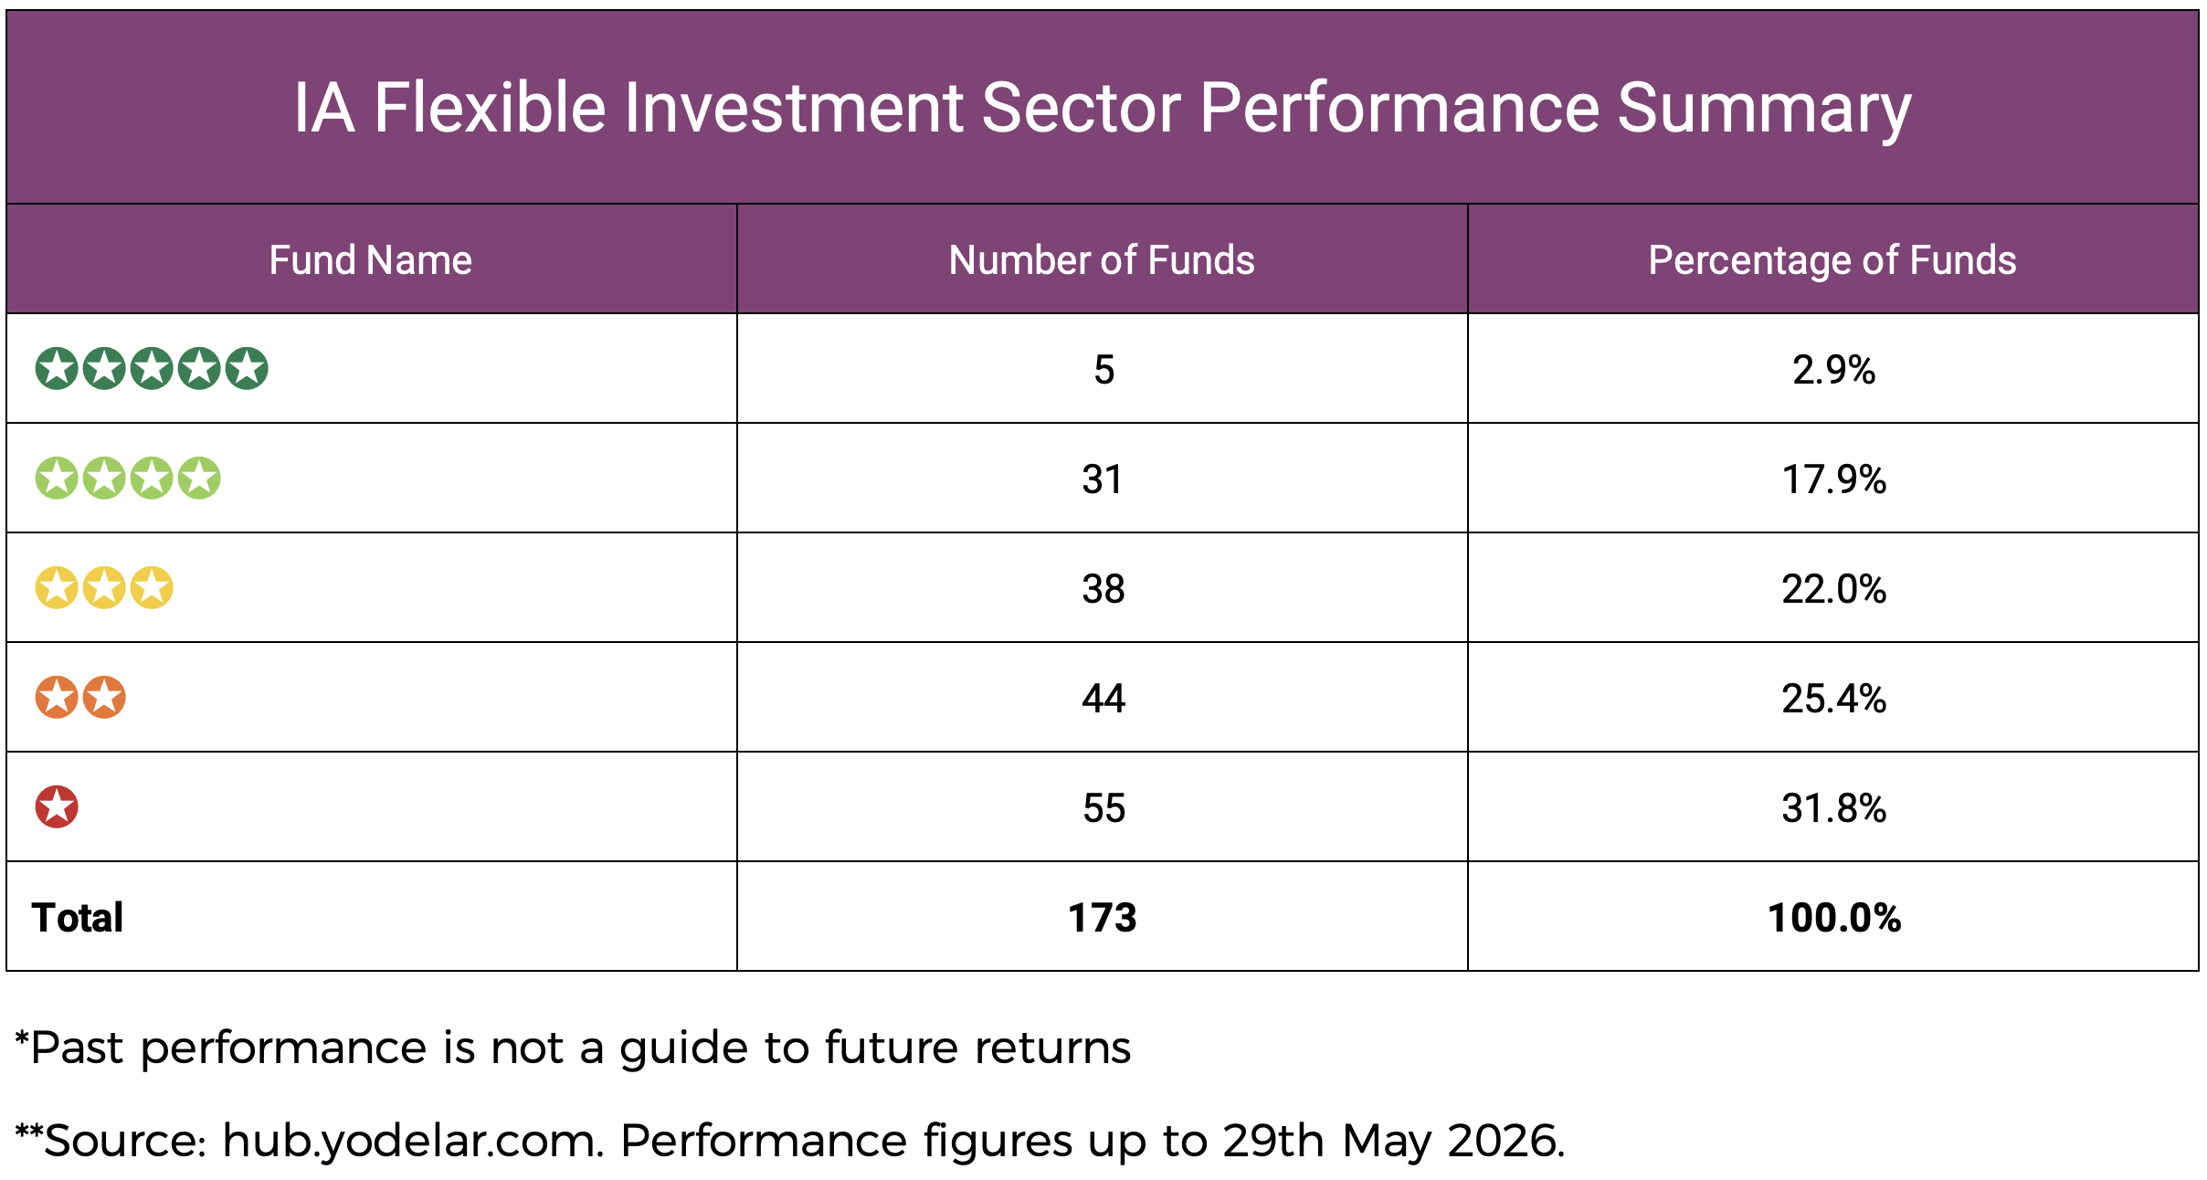Click the 31.8% percentage cell

point(1833,807)
